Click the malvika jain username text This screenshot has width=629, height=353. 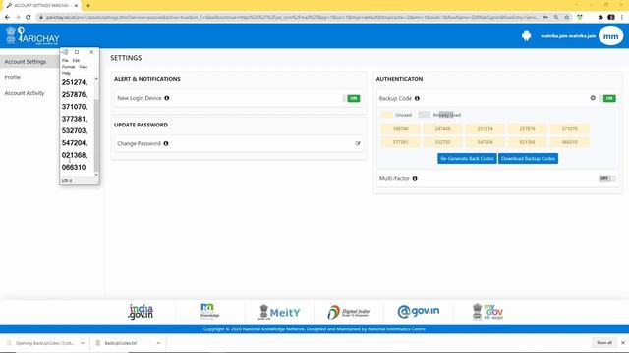[x=568, y=36]
